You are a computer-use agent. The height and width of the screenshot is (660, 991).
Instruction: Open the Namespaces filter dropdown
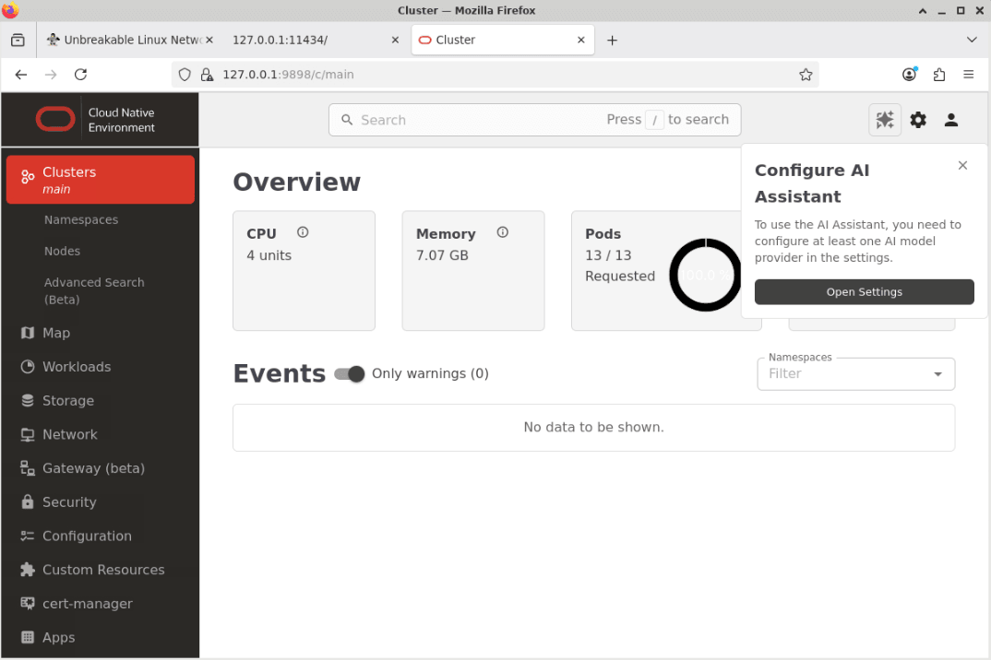tap(938, 373)
